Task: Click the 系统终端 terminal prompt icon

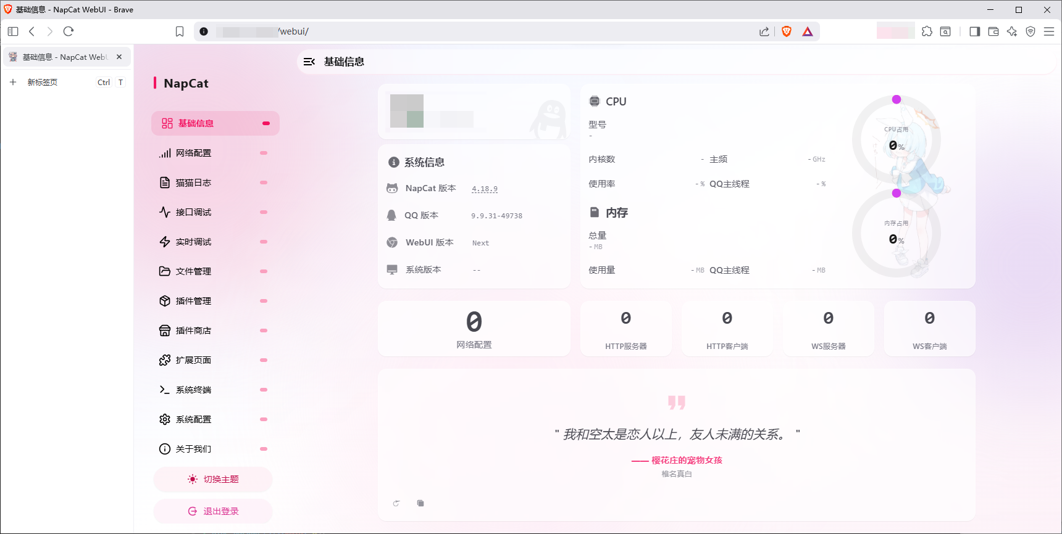Action: click(x=165, y=390)
